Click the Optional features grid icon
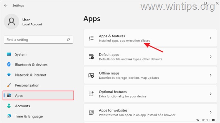 coord(91,94)
